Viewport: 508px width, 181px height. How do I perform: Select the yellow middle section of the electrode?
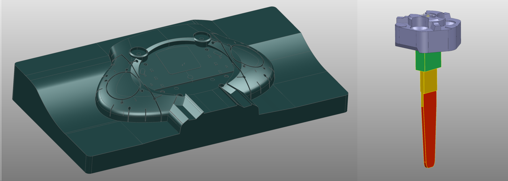[429, 81]
